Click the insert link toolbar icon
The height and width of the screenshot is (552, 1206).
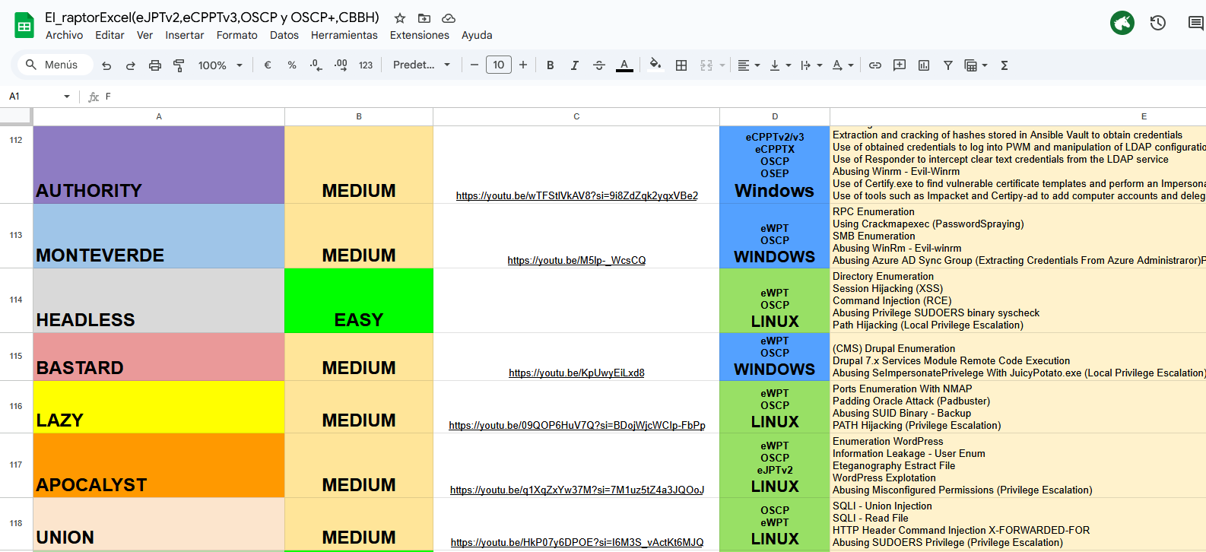click(875, 65)
